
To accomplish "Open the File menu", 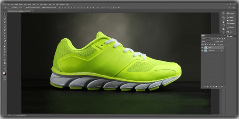I will (8, 5).
